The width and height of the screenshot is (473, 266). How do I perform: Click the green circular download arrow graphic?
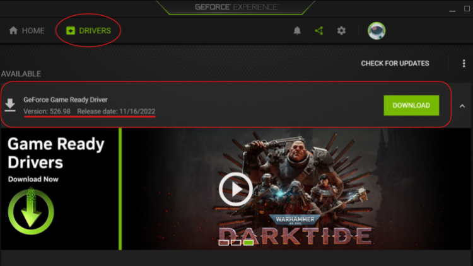click(x=31, y=211)
